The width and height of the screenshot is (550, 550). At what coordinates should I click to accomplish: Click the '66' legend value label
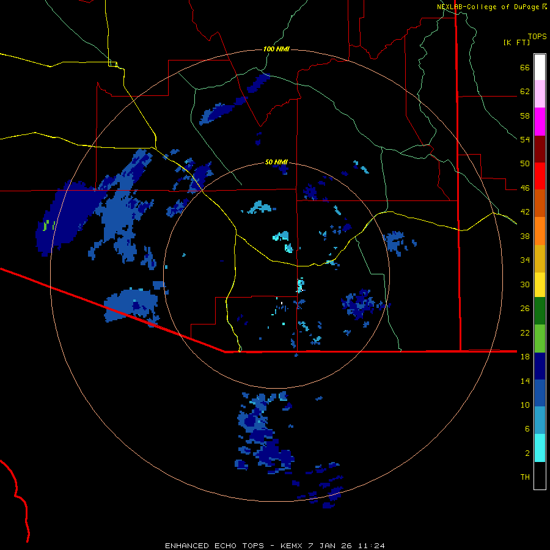pos(525,67)
